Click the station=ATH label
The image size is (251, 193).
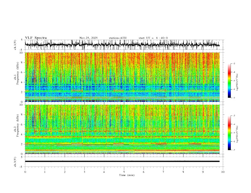pyautogui.click(x=118, y=38)
